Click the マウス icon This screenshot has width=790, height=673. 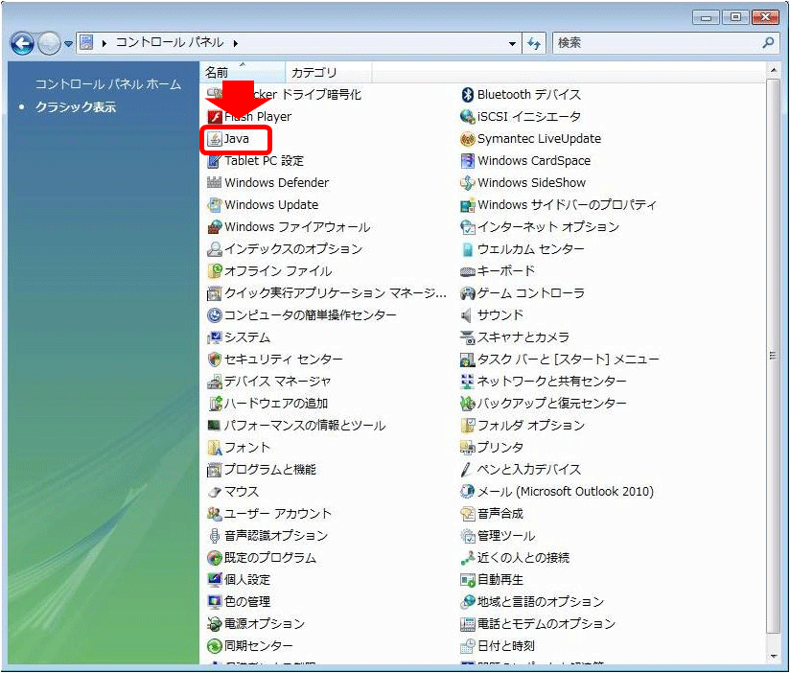click(215, 492)
